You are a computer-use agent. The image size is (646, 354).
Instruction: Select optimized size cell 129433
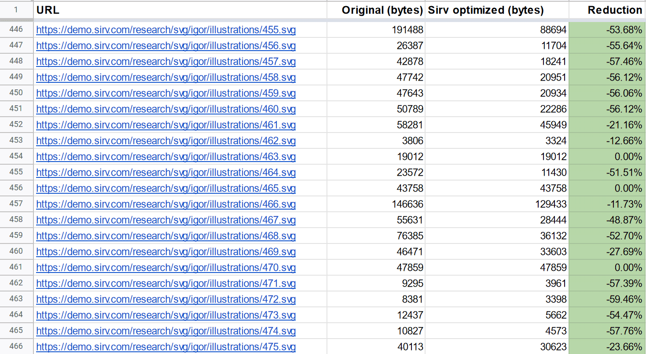point(497,204)
